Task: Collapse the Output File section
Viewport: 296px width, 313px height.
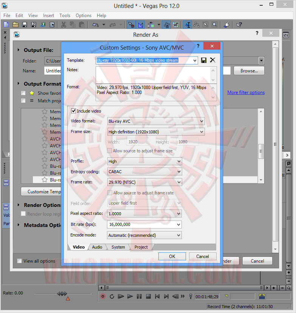Action: pos(19,50)
